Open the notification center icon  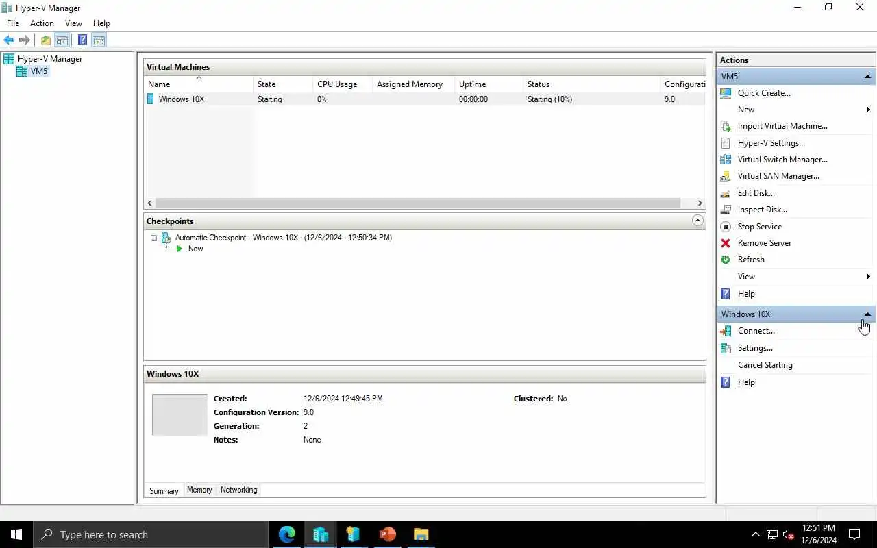854,534
